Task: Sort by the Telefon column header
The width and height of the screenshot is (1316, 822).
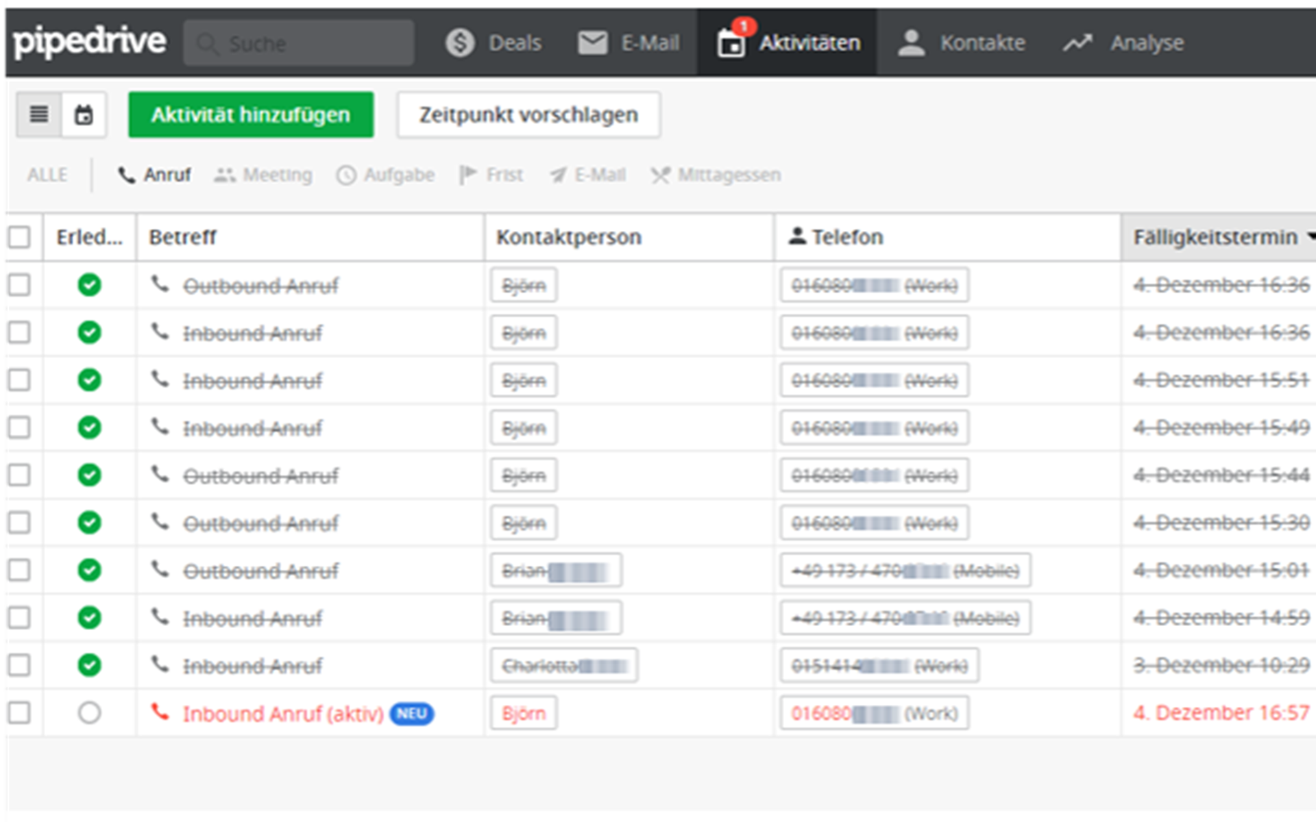Action: (948, 237)
